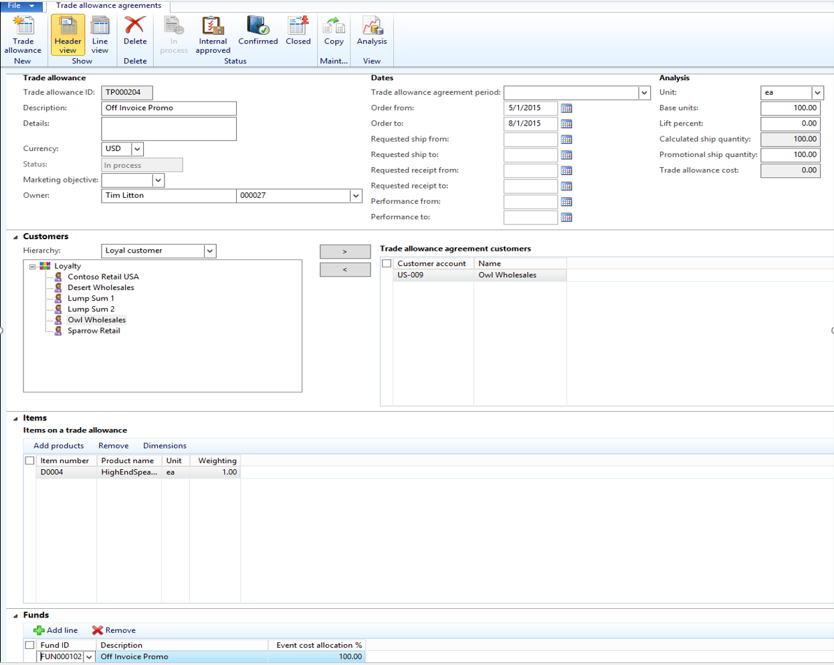This screenshot has height=665, width=834.
Task: Collapse the Loyalty tree node
Action: (x=32, y=266)
